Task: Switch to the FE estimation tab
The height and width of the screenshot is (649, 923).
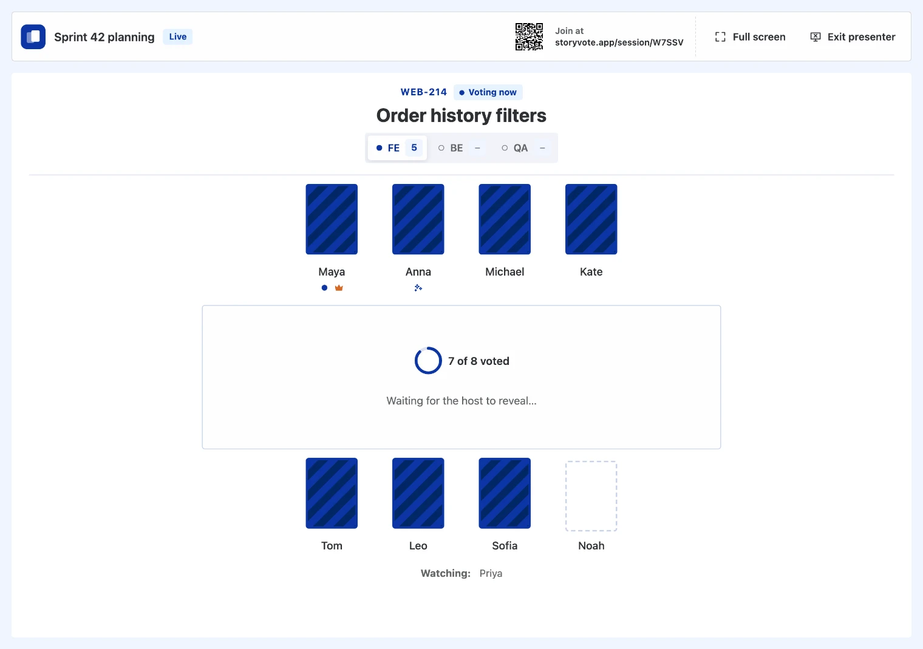Action: 397,148
